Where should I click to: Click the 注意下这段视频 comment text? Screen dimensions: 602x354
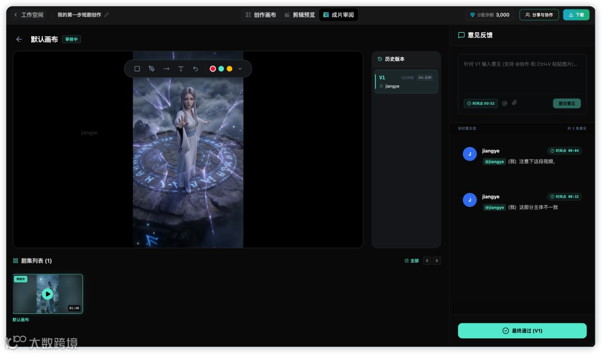(x=537, y=162)
